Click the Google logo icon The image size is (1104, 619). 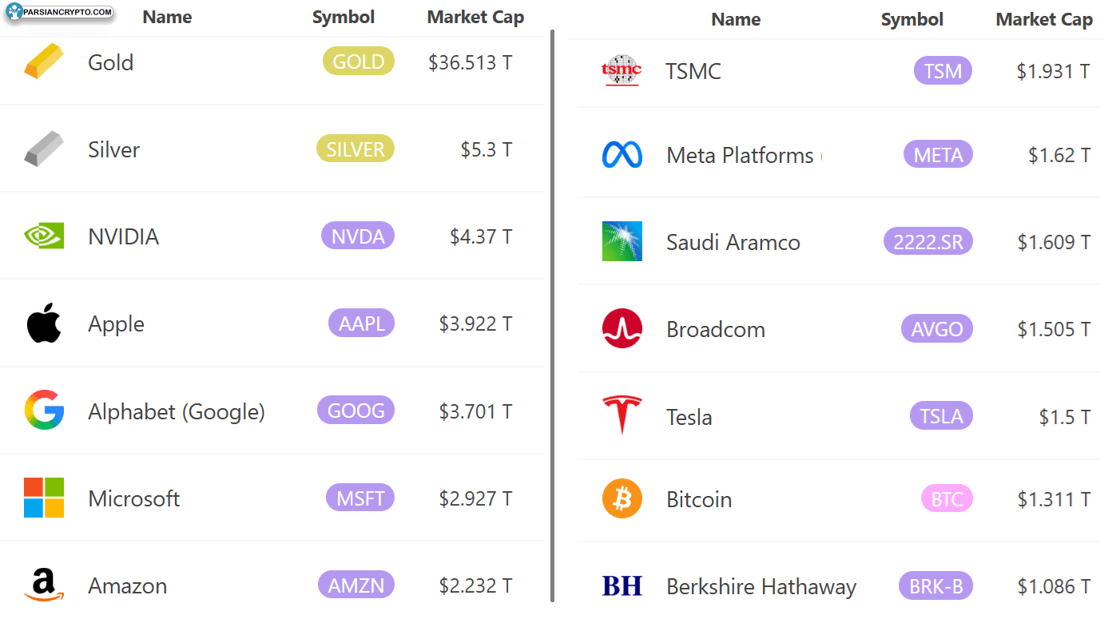(44, 411)
